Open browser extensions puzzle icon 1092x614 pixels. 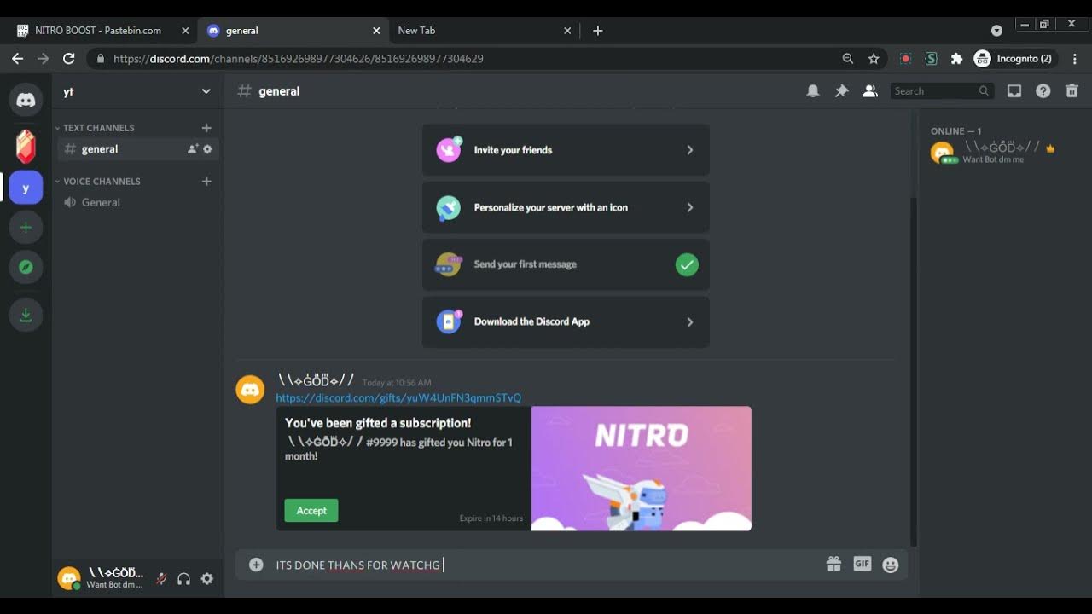[956, 59]
